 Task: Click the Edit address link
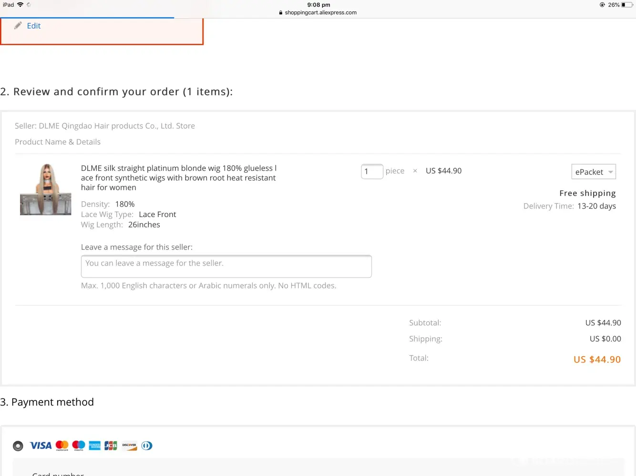(x=33, y=26)
